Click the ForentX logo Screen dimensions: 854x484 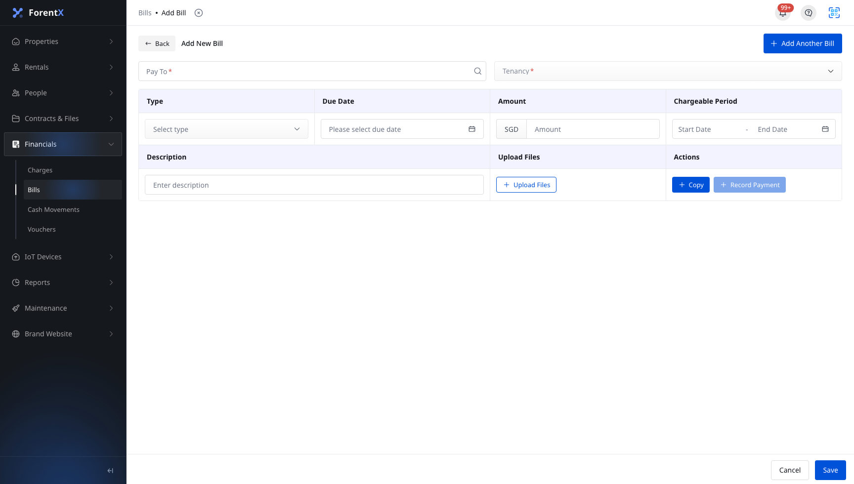[x=38, y=13]
